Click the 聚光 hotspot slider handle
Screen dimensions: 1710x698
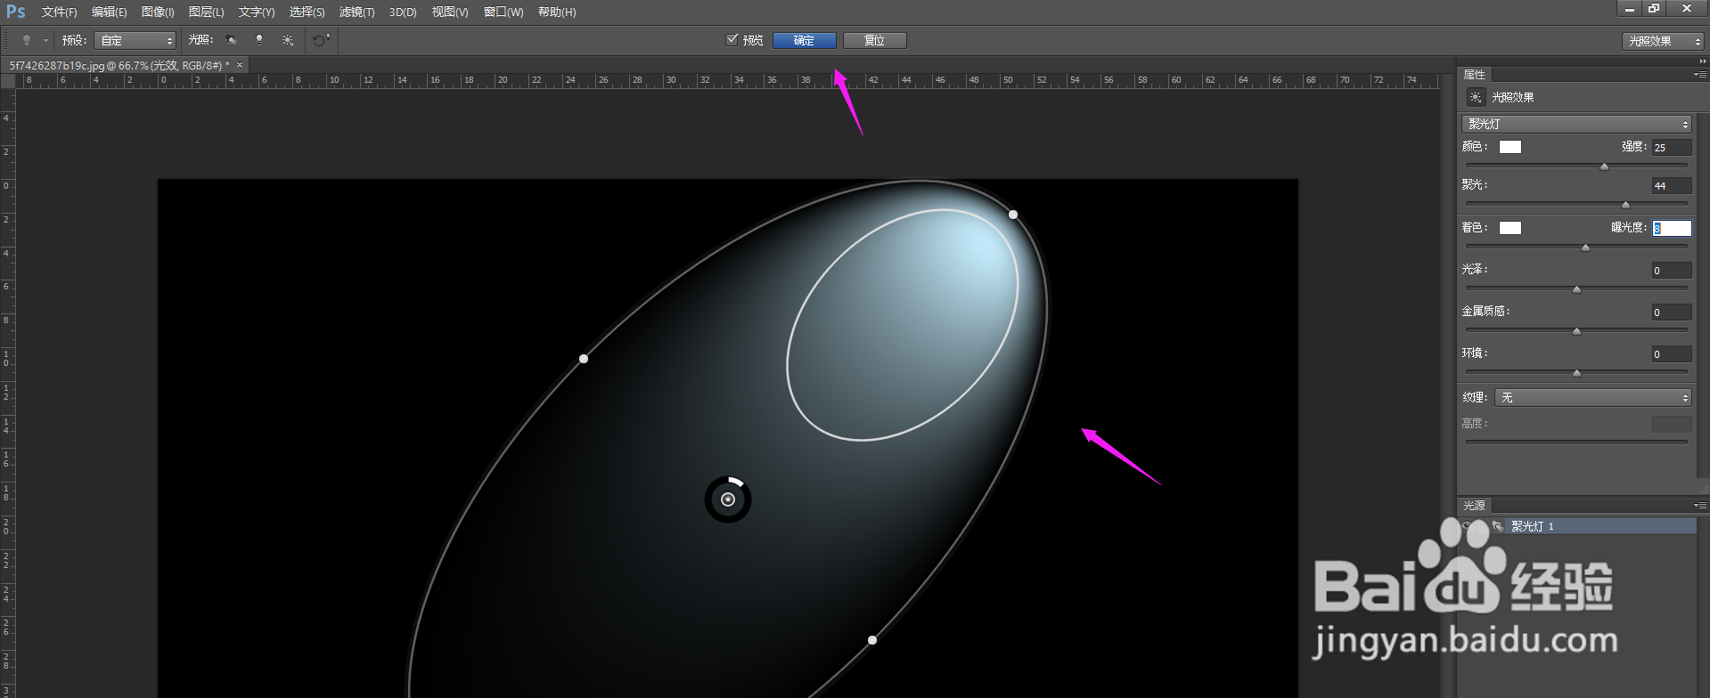(x=1626, y=205)
